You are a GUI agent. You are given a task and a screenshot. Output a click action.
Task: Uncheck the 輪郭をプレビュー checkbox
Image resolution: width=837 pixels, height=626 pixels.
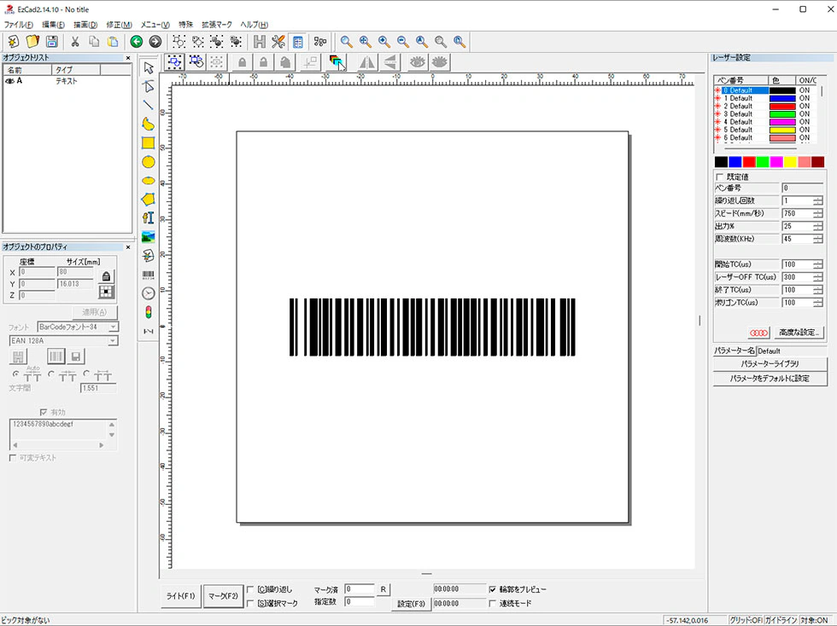492,589
